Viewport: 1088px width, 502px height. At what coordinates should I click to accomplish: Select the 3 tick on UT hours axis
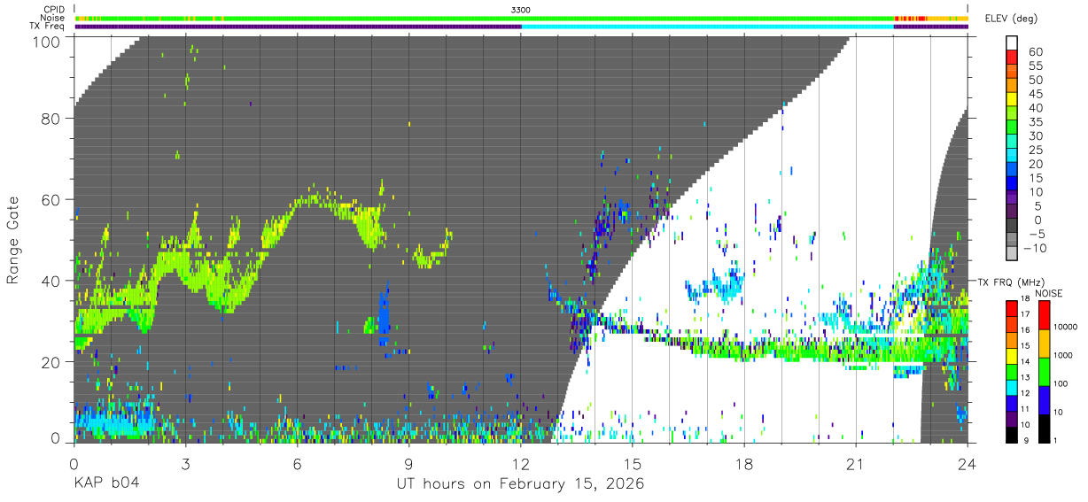click(185, 462)
